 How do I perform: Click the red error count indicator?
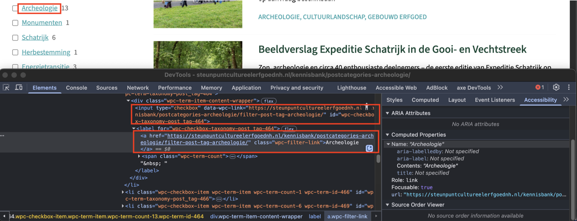(540, 87)
